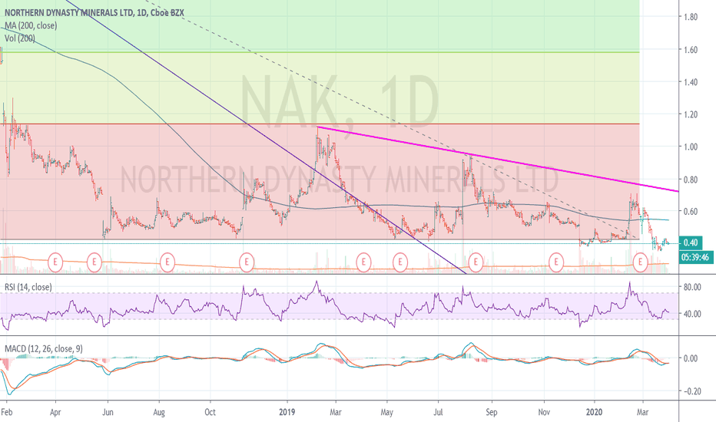Viewport: 716px width, 422px height.
Task: Click the RSI 40.00 axis label
Action: (691, 314)
